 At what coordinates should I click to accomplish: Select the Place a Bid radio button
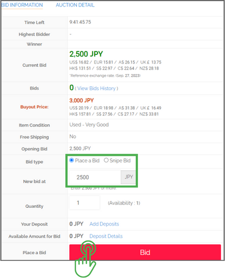tap(71, 160)
